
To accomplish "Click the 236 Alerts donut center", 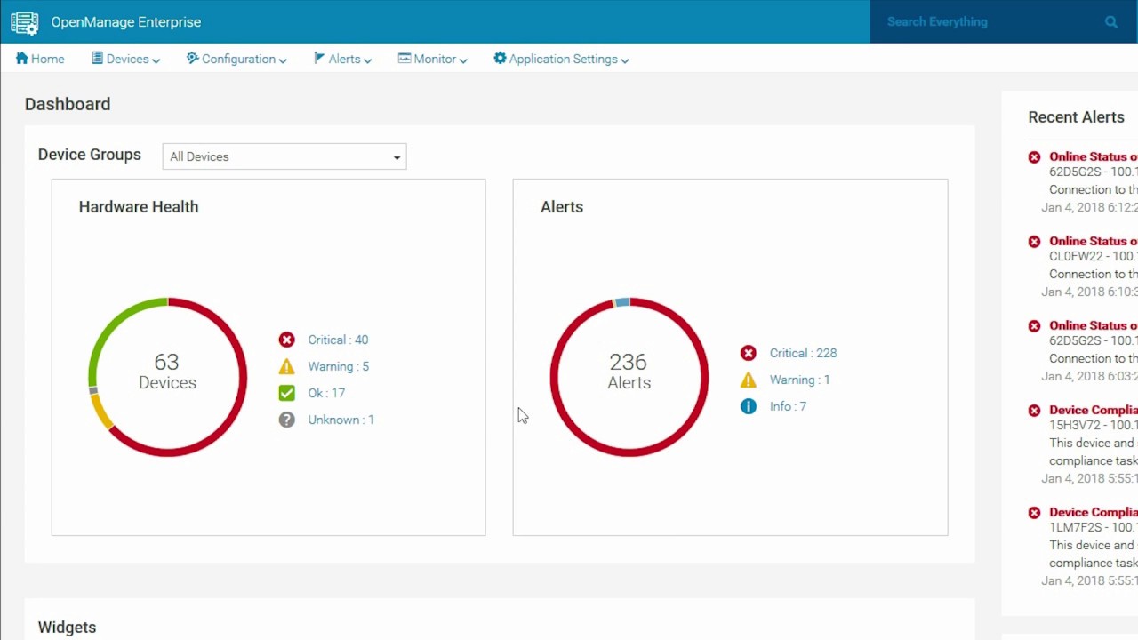I will 629,372.
